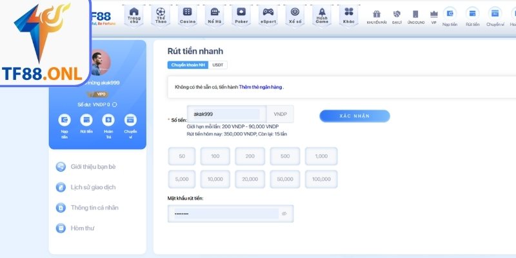Open the eSport section
The image size is (516, 258).
268,16
